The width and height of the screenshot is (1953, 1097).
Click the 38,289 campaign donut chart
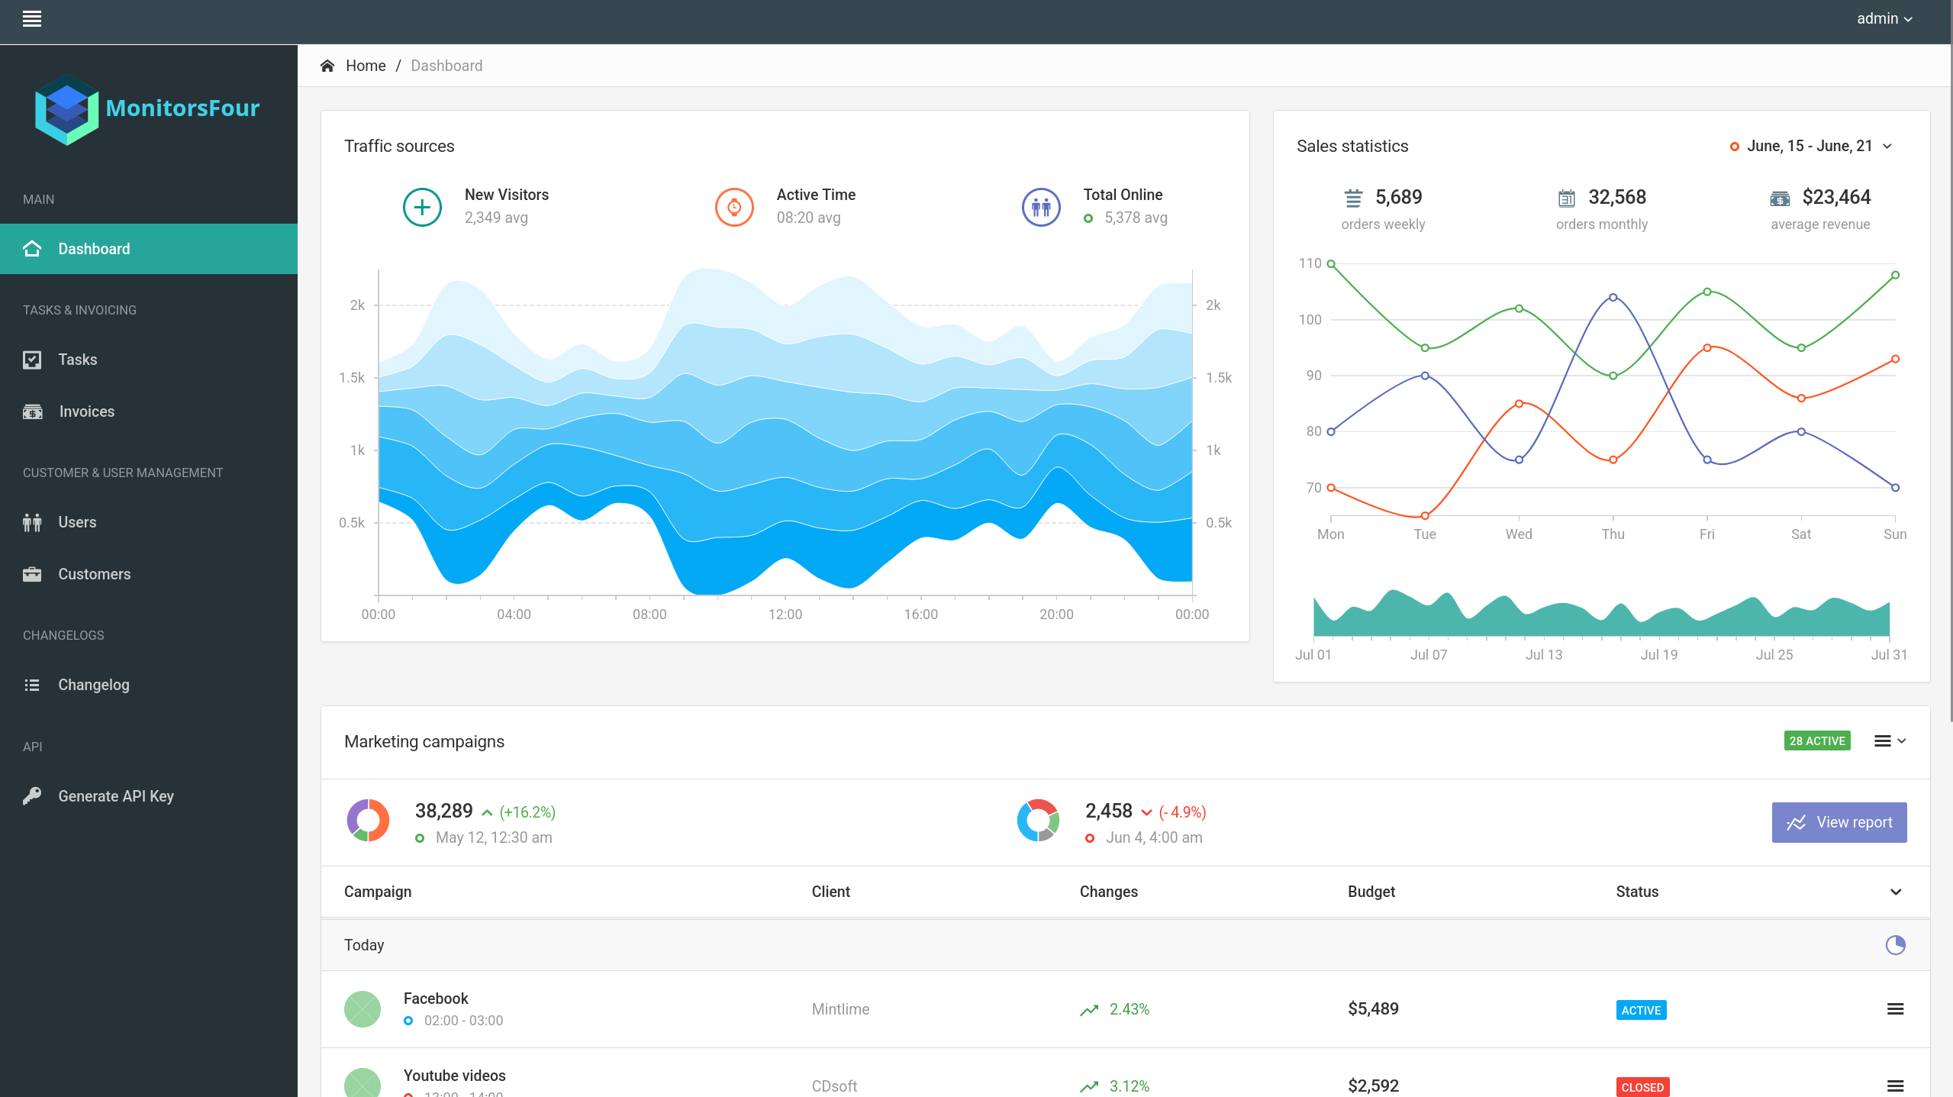369,821
